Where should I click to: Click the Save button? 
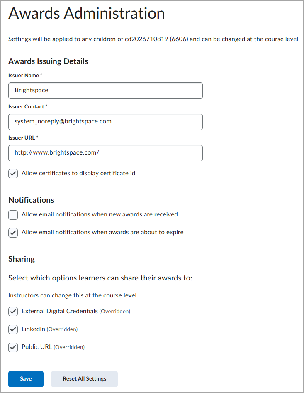pyautogui.click(x=26, y=379)
